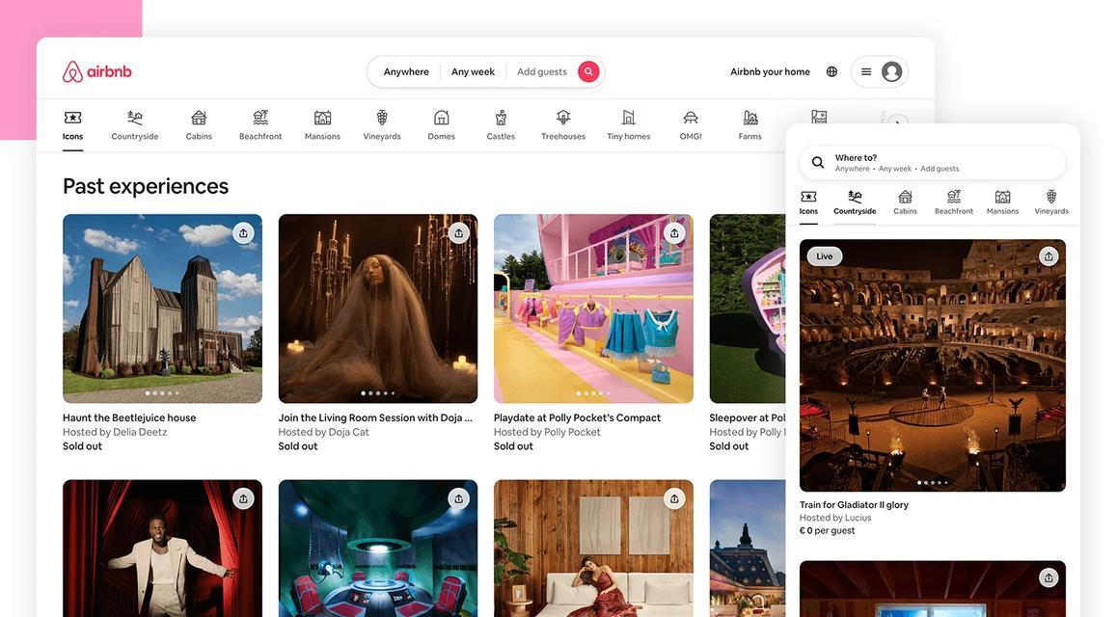This screenshot has height=617, width=1117.
Task: Open Playdate at Polly Pocket's Compact title
Action: [x=577, y=417]
